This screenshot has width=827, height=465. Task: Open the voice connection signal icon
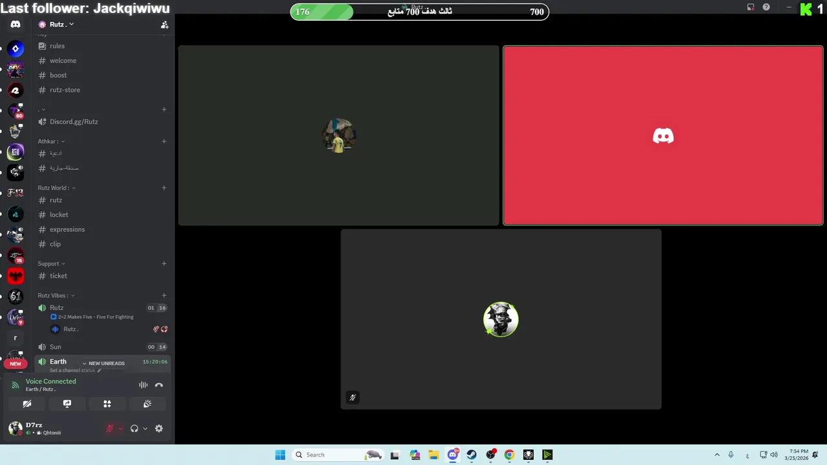point(16,385)
